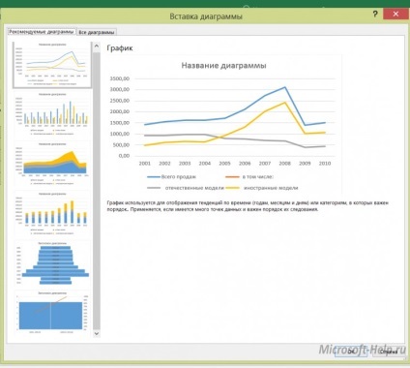Choose the stacked area chart thumbnail
Image resolution: width=410 pixels, height=368 pixels.
[x=52, y=164]
